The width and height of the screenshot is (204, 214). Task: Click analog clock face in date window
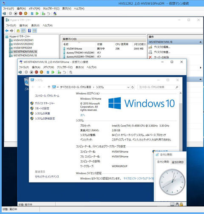pyautogui.click(x=172, y=182)
